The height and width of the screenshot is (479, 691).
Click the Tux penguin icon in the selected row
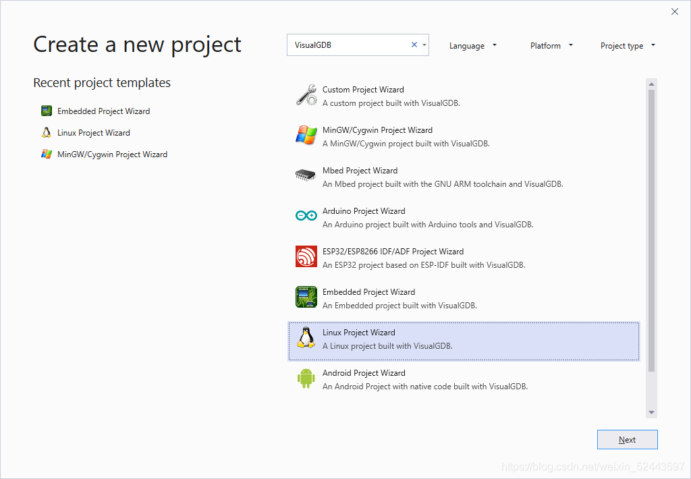(x=306, y=338)
